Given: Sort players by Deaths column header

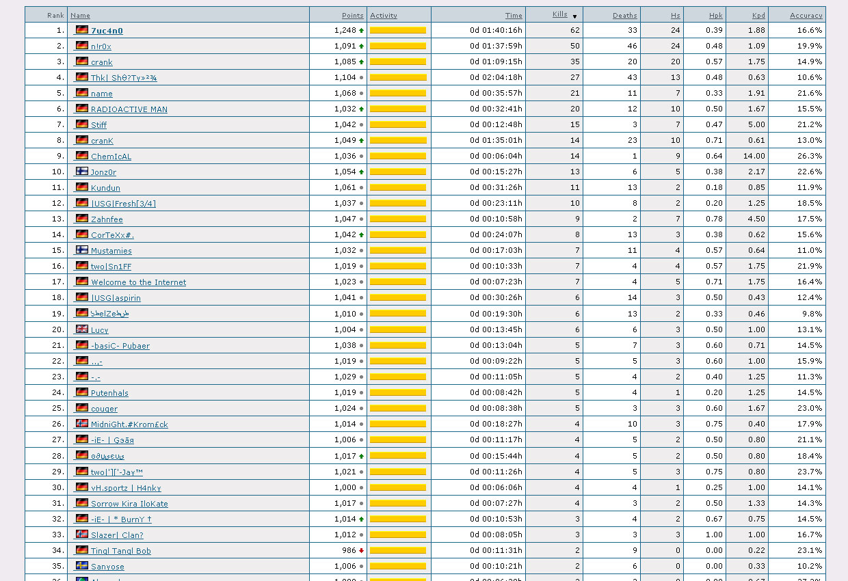Looking at the screenshot, I should (x=624, y=15).
